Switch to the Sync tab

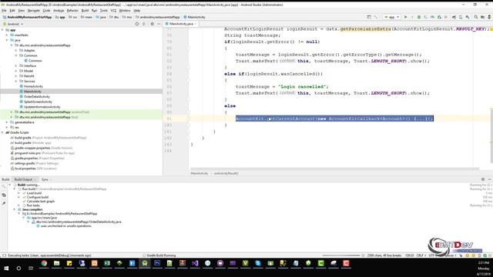45,179
